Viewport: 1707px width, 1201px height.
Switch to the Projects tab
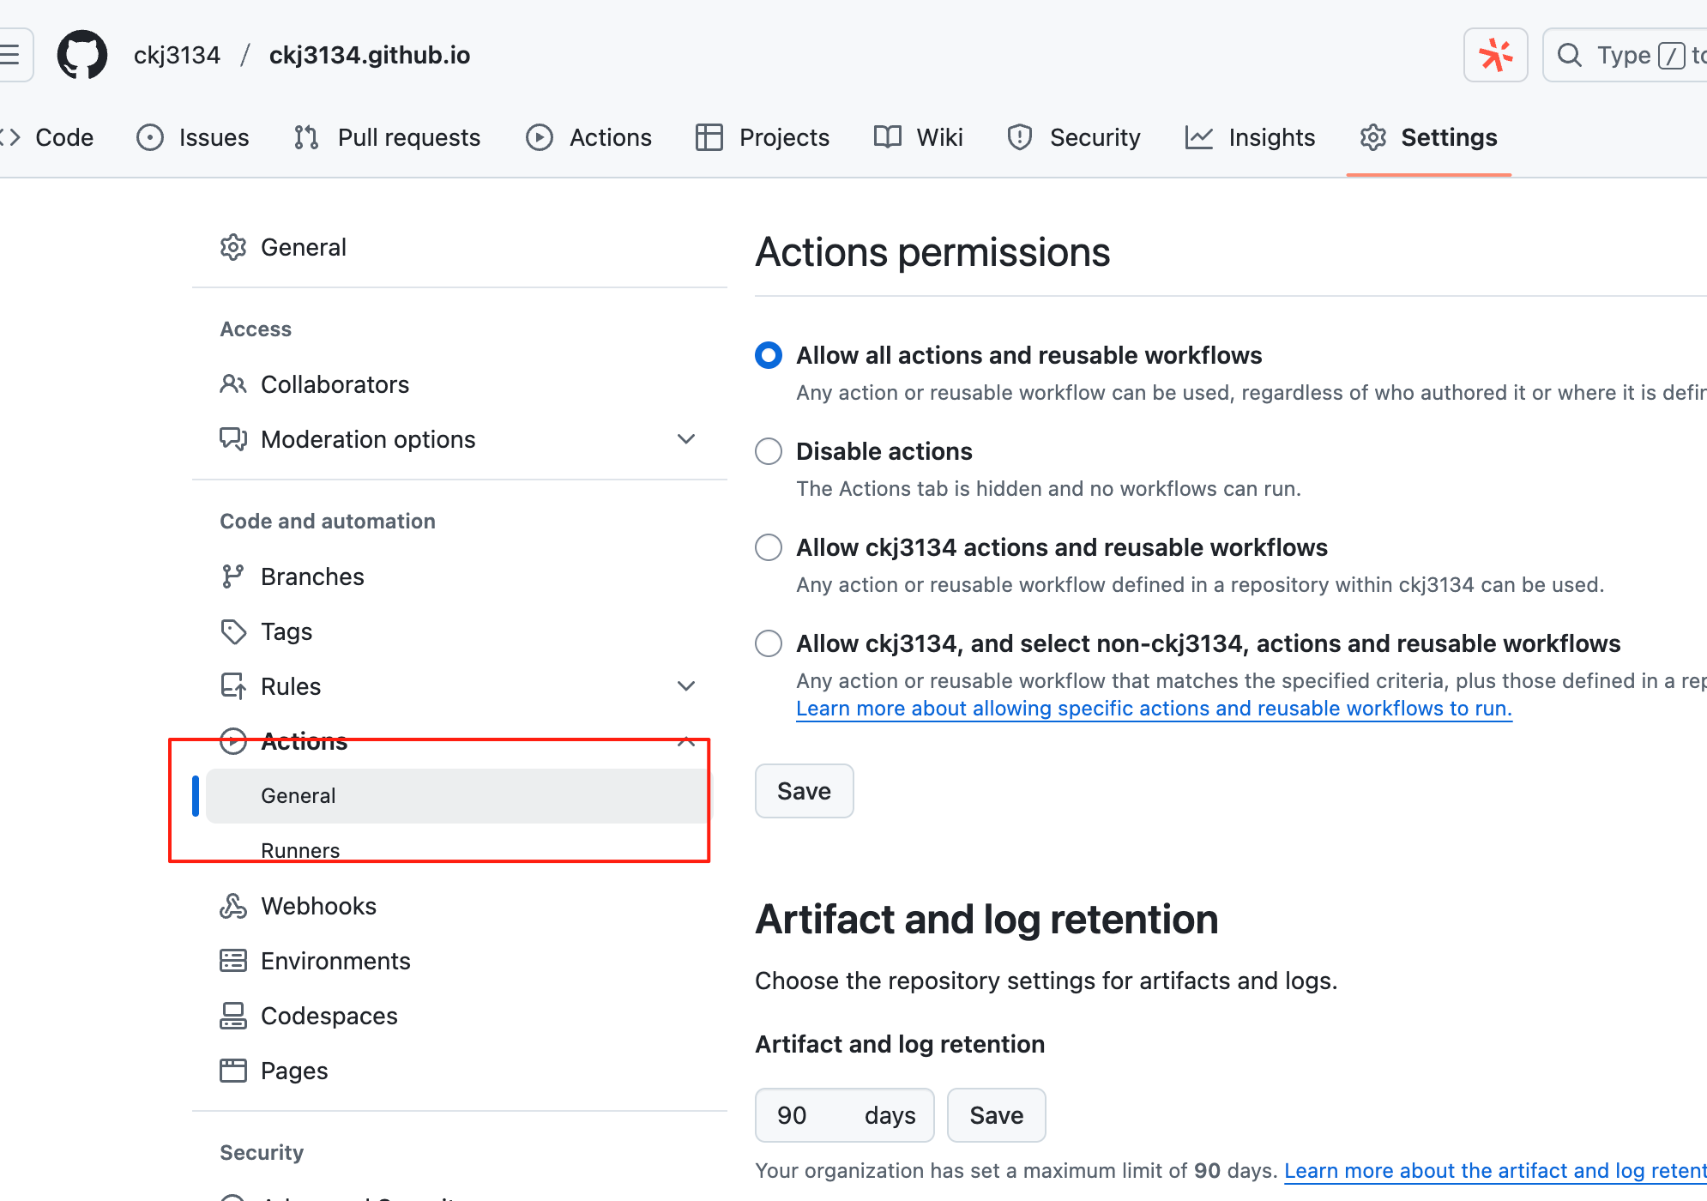pos(763,137)
